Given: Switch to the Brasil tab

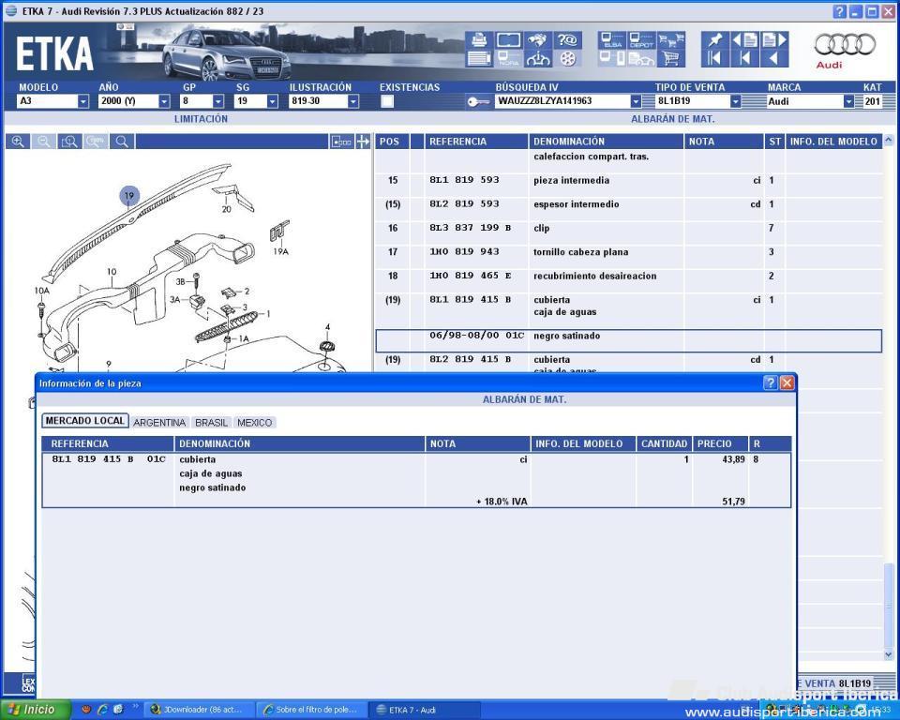Looking at the screenshot, I should 211,423.
